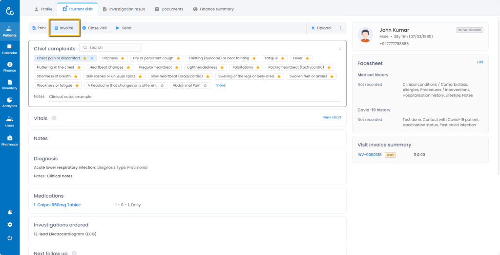Switch to Investigation result tab

coord(124,9)
